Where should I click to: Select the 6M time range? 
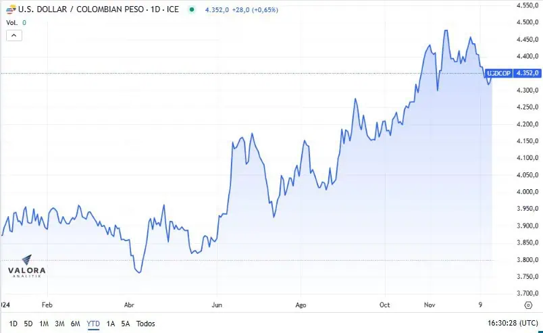[x=76, y=324]
